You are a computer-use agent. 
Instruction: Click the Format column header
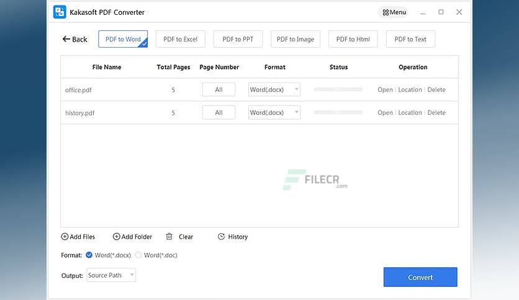275,67
